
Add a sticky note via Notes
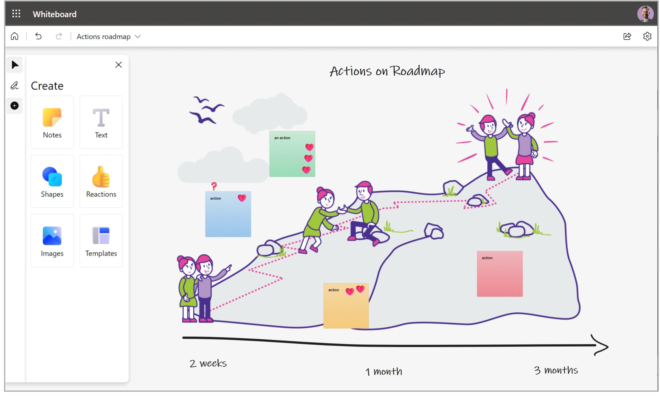click(52, 122)
